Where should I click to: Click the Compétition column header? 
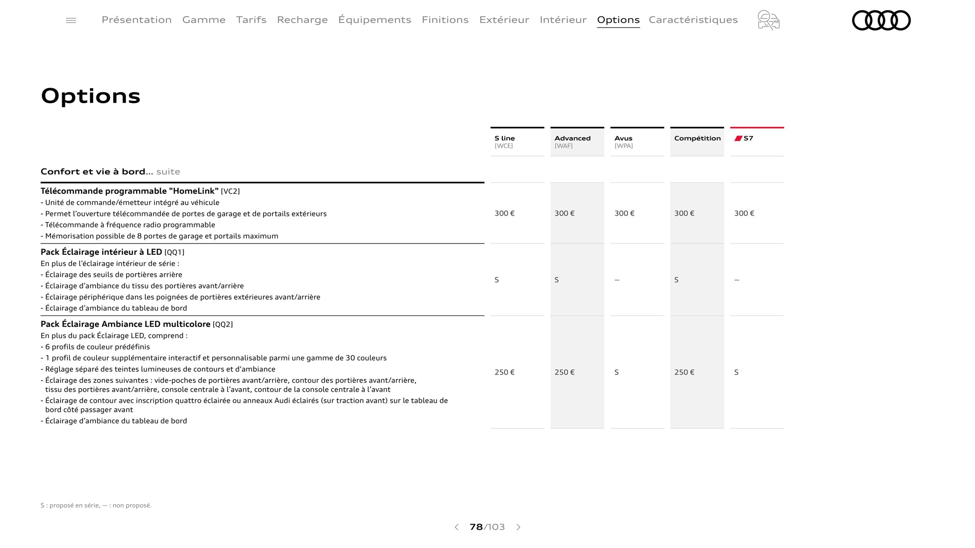click(697, 142)
